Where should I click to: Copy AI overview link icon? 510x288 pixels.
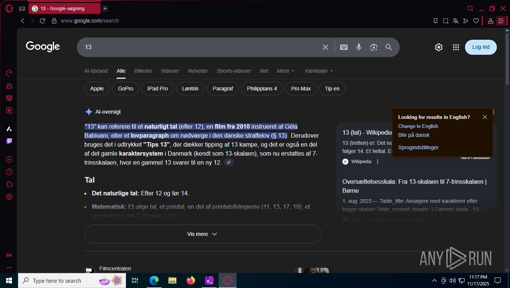tap(229, 162)
